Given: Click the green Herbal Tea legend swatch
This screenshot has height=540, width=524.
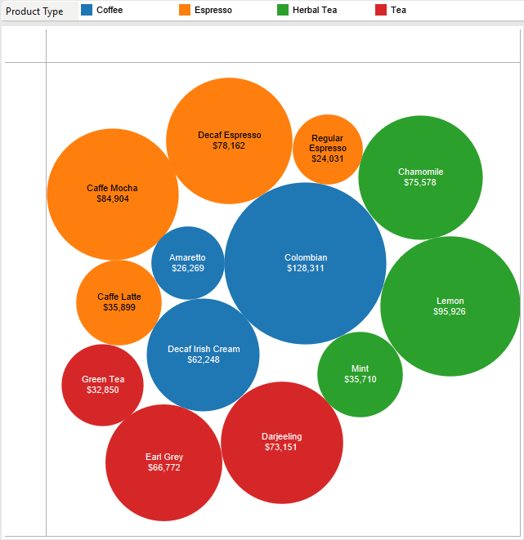Looking at the screenshot, I should point(283,11).
